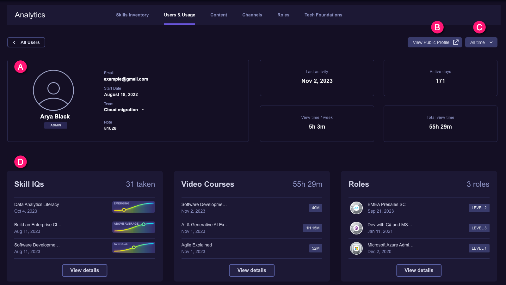
Task: Click the Dev with C# role icon
Action: 356,228
